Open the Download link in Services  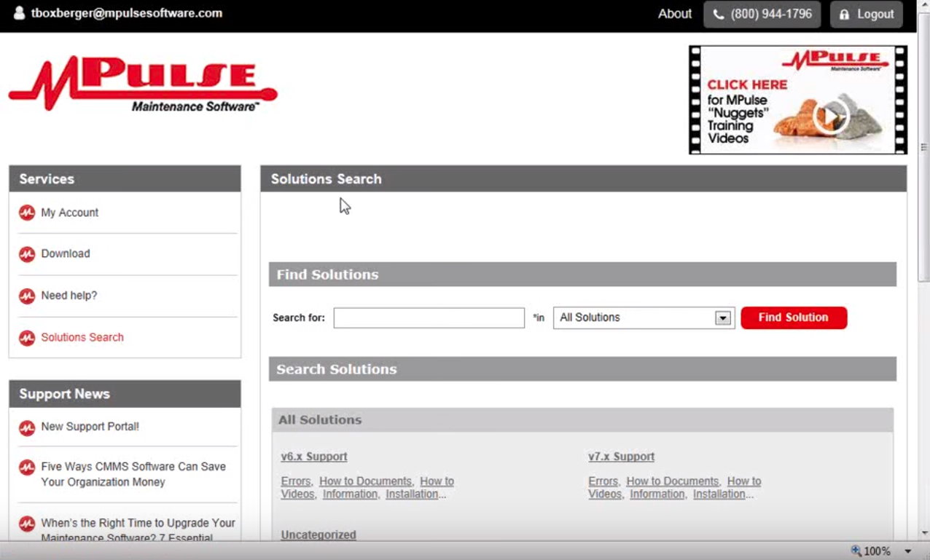[x=66, y=253]
